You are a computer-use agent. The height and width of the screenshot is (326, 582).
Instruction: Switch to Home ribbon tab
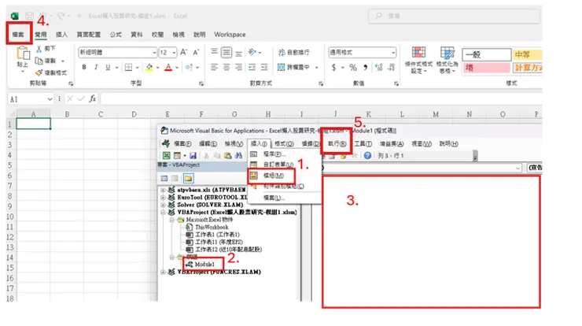pyautogui.click(x=41, y=35)
